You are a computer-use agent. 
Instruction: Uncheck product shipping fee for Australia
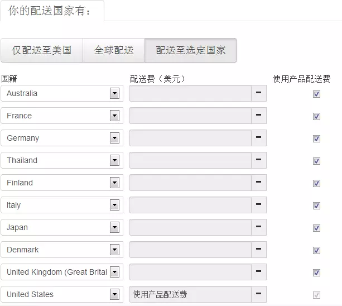[x=316, y=94]
